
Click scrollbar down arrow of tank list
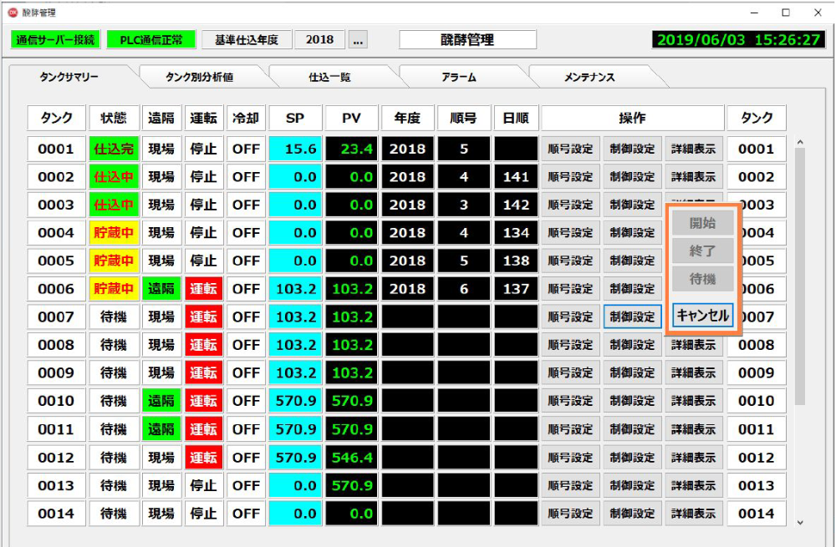(x=799, y=522)
